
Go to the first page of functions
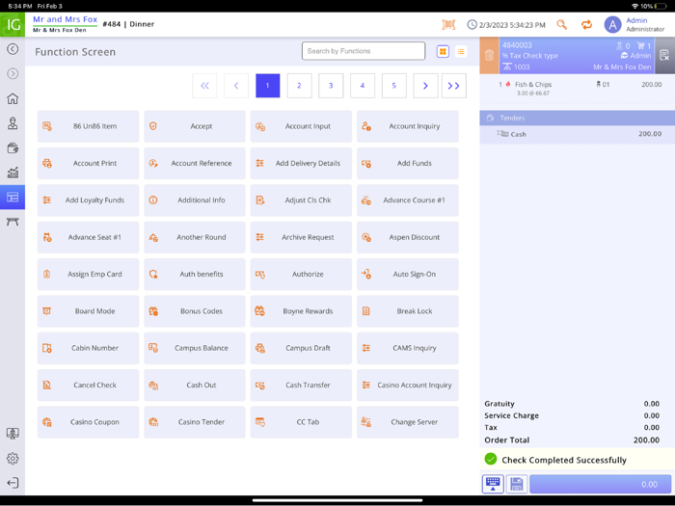204,86
